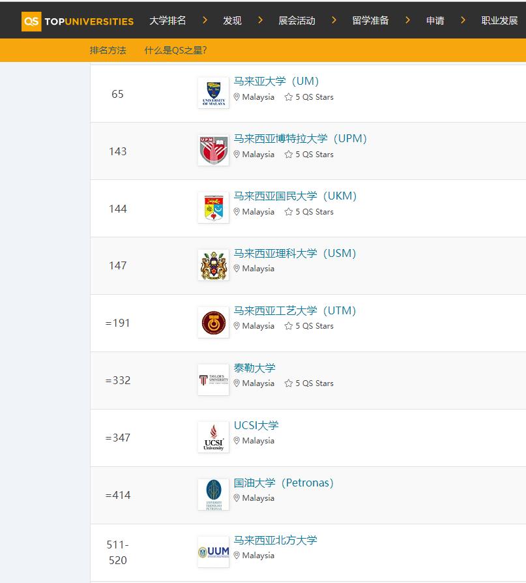The height and width of the screenshot is (583, 526).
Task: Click the location pin in 国油大学 row
Action: point(237,498)
